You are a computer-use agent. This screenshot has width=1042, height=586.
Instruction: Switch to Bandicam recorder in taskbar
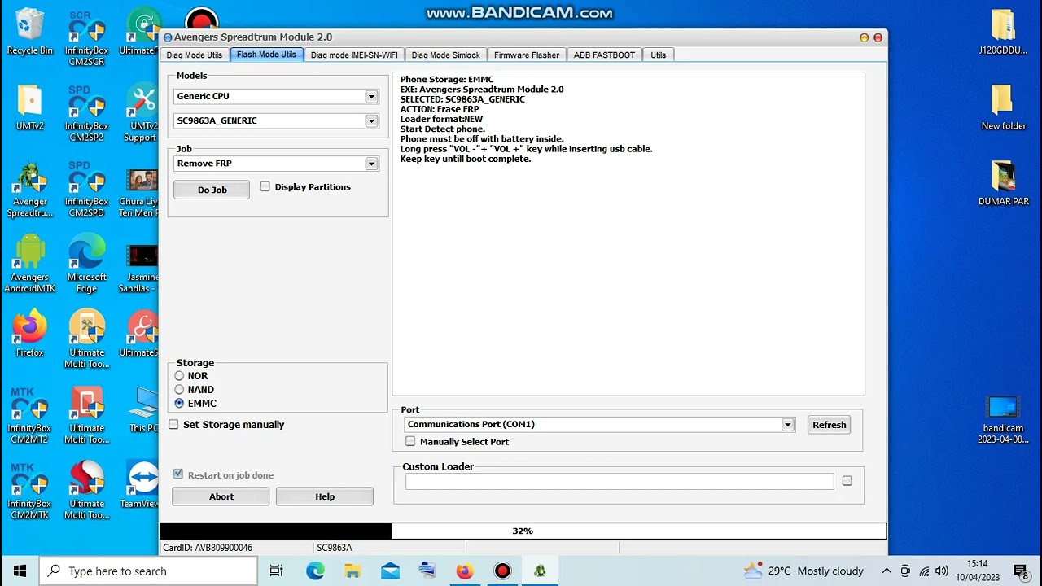coord(502,571)
